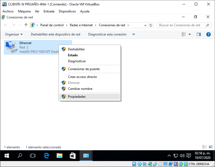Launch Microsoft Edge from the taskbar
This screenshot has width=215, height=167.
pos(46,156)
